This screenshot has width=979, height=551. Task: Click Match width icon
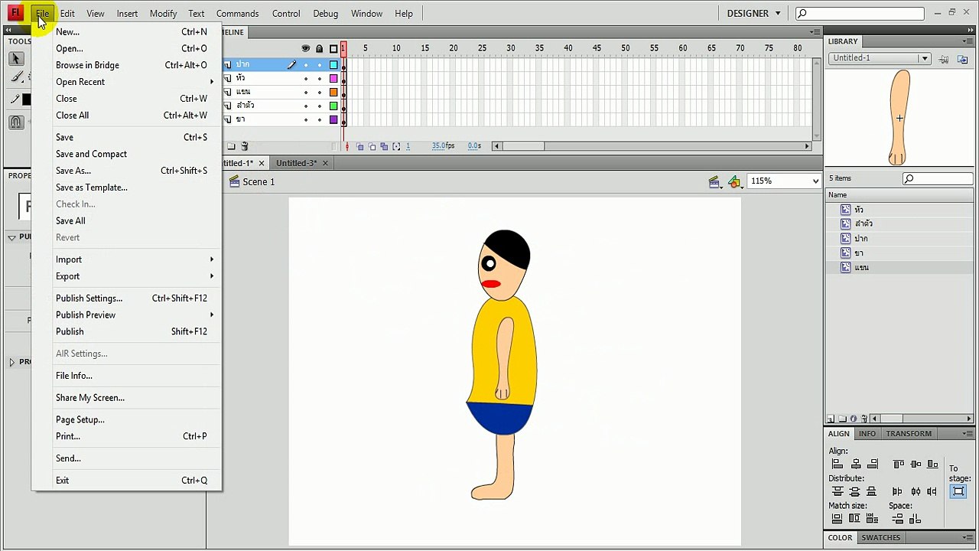(x=838, y=518)
